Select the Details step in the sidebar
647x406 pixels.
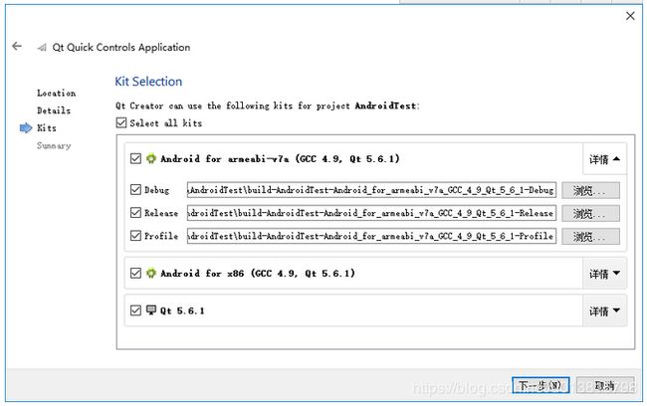[54, 110]
